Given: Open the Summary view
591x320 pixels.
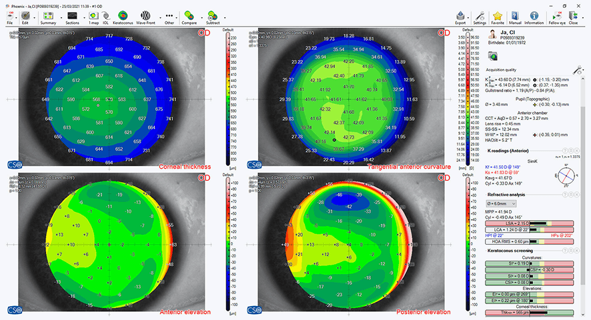Looking at the screenshot, I should [47, 17].
